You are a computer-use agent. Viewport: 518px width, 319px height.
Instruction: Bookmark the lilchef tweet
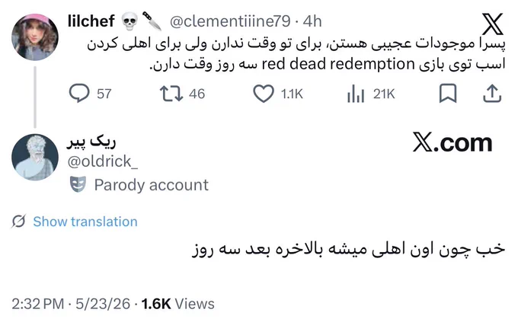(x=448, y=94)
